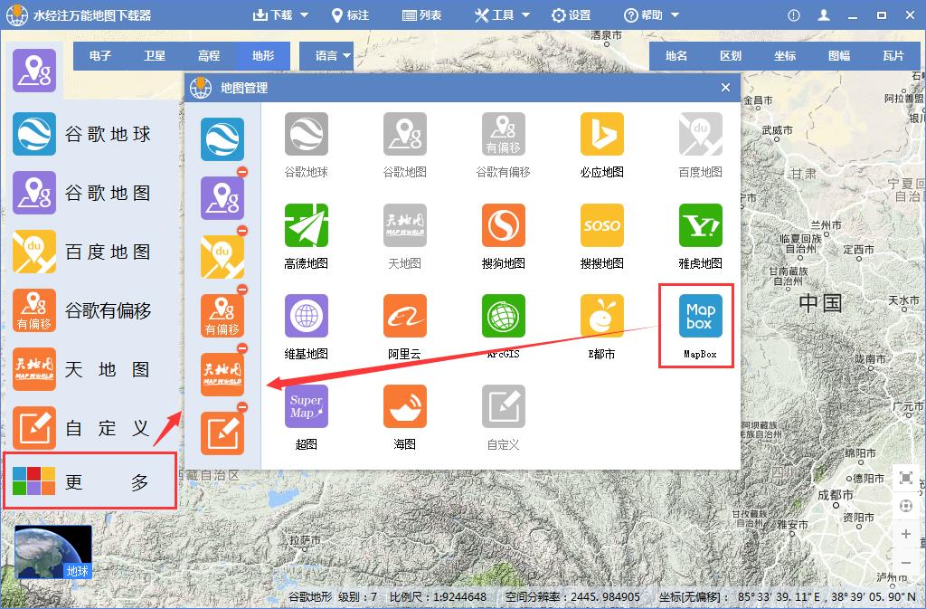
Task: Select 谷歌地球 icon in map manager grid
Action: point(306,134)
